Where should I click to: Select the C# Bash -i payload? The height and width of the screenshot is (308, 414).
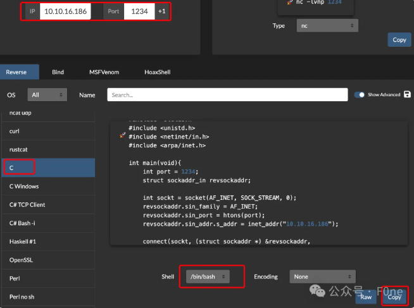48,223
